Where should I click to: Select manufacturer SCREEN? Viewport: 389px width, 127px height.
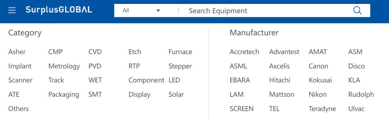click(x=241, y=109)
